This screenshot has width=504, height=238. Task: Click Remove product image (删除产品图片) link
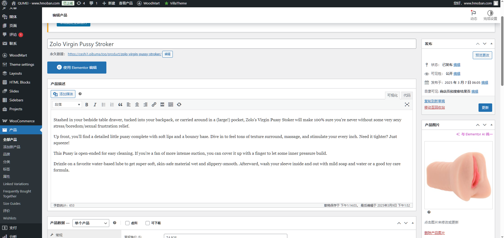[x=435, y=233]
